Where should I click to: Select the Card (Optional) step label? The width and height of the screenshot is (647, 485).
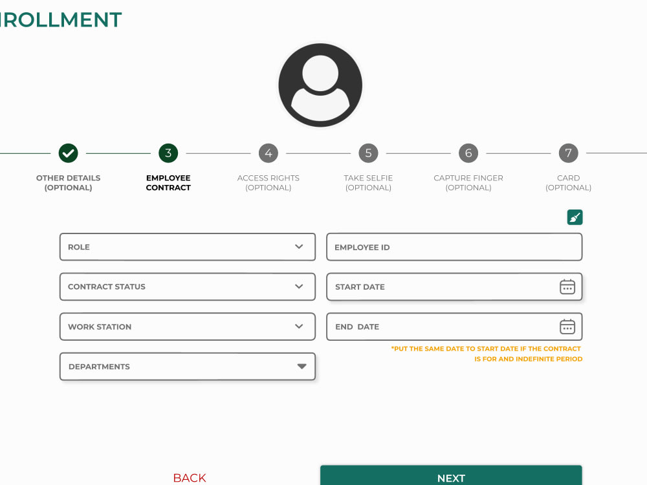pyautogui.click(x=568, y=182)
